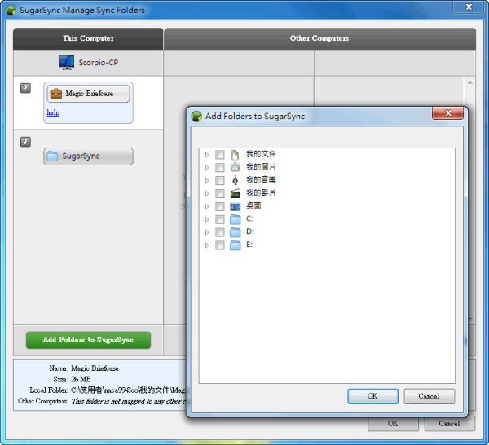Image resolution: width=489 pixels, height=445 pixels.
Task: Click the blue folder icon on SugarSync button
Action: (52, 156)
